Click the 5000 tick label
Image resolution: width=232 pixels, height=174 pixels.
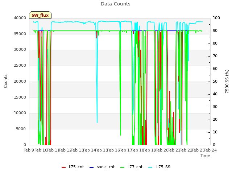(21, 129)
